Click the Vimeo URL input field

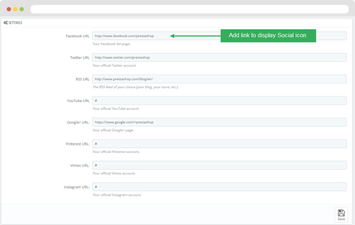click(219, 165)
